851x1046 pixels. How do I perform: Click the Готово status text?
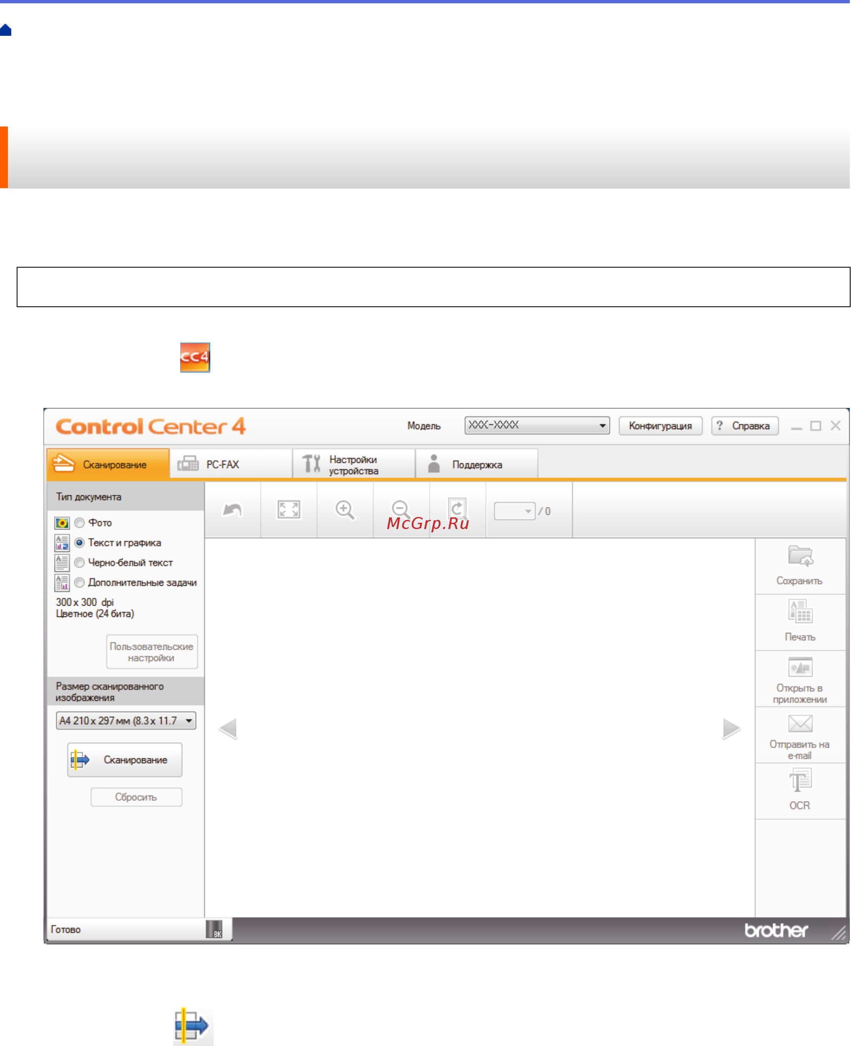click(66, 930)
